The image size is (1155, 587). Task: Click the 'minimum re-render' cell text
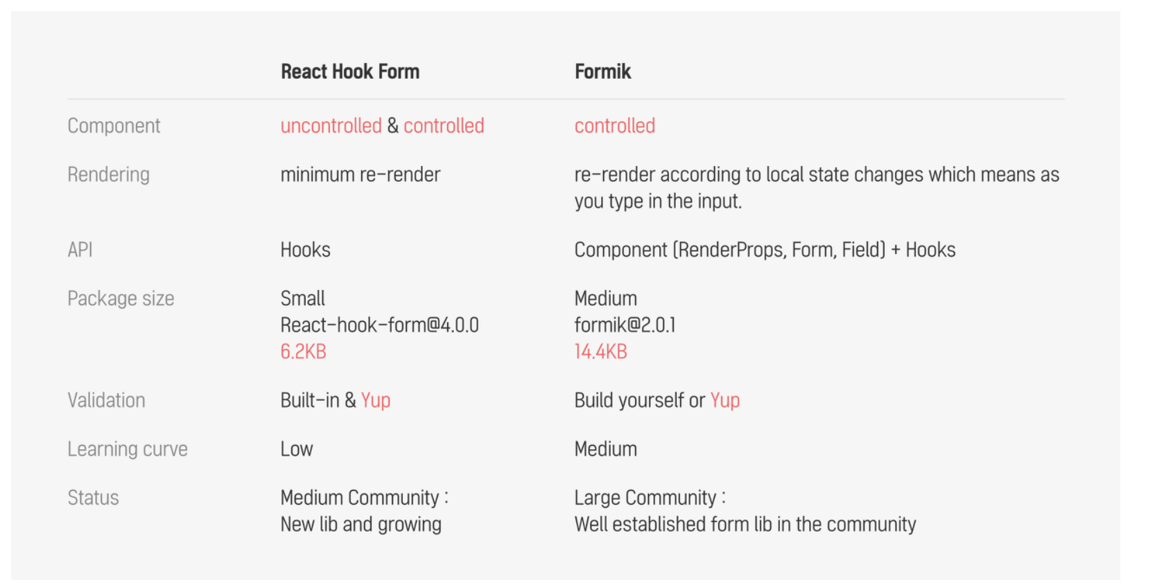coord(361,174)
